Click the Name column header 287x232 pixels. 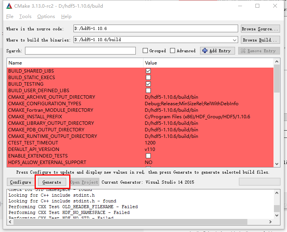[x=75, y=63]
